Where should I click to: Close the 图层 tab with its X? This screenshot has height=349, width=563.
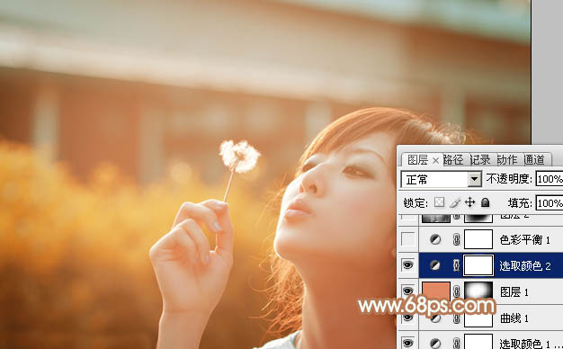(x=435, y=160)
